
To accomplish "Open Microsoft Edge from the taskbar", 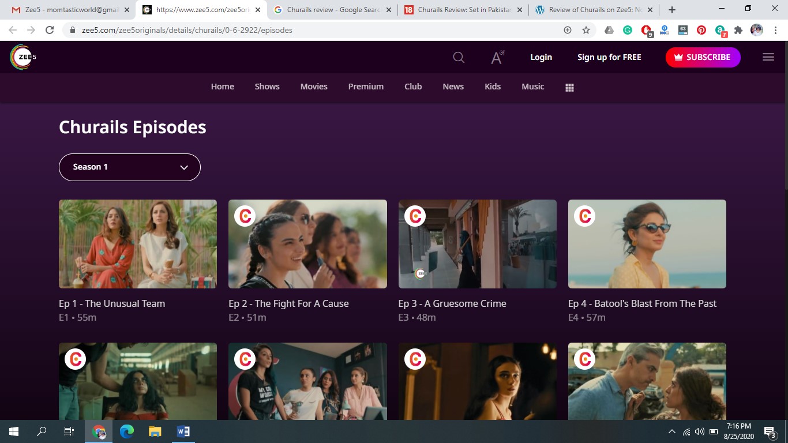I will click(127, 431).
